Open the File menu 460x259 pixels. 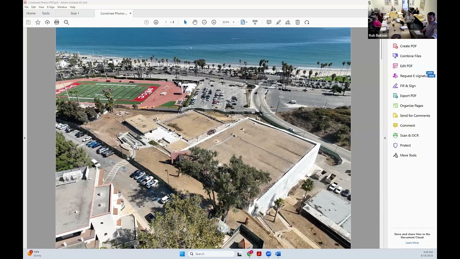(x=26, y=7)
